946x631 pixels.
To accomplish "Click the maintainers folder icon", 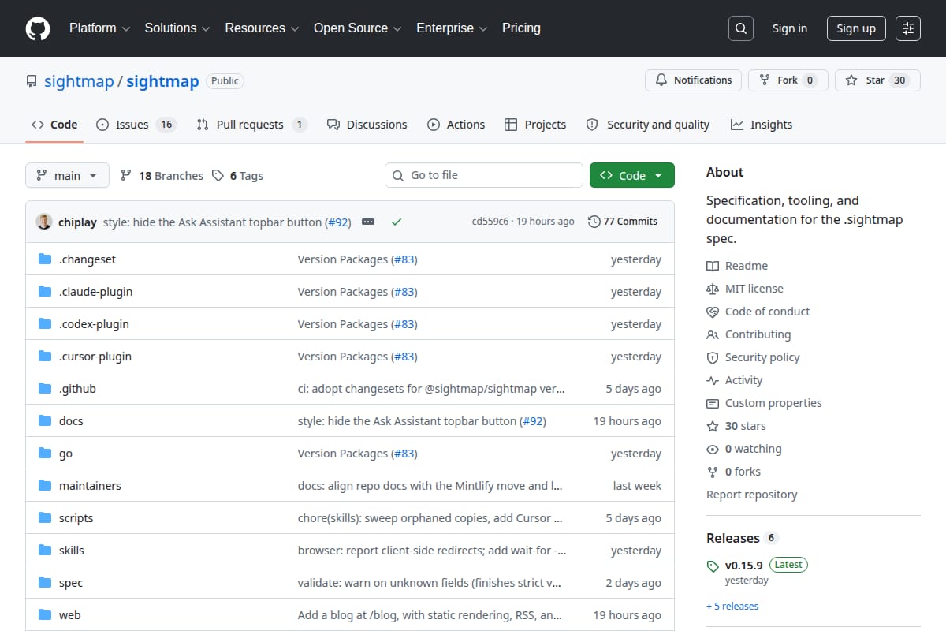I will click(x=45, y=486).
